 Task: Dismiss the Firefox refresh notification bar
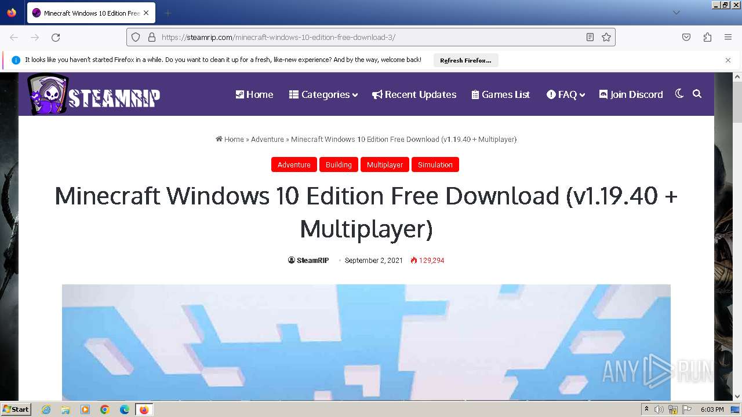[728, 60]
